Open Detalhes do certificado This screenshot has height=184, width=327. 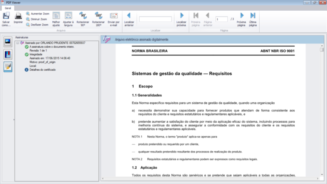coord(43,69)
